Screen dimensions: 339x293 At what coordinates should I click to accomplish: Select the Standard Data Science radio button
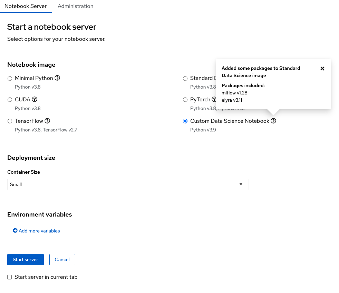coord(185,79)
